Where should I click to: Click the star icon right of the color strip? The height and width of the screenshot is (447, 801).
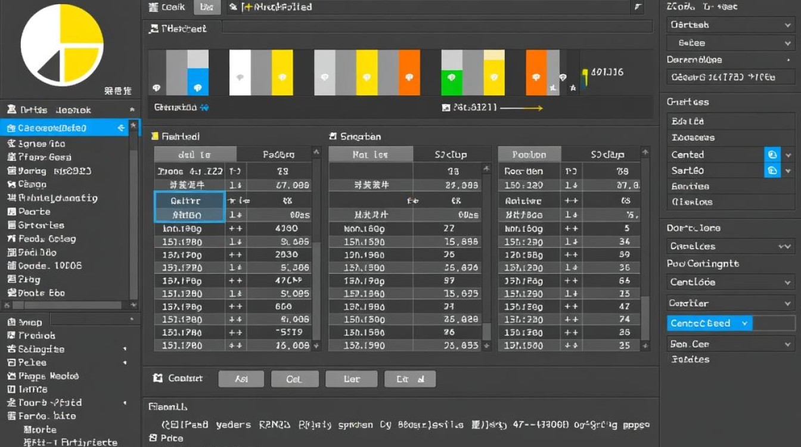pyautogui.click(x=573, y=88)
